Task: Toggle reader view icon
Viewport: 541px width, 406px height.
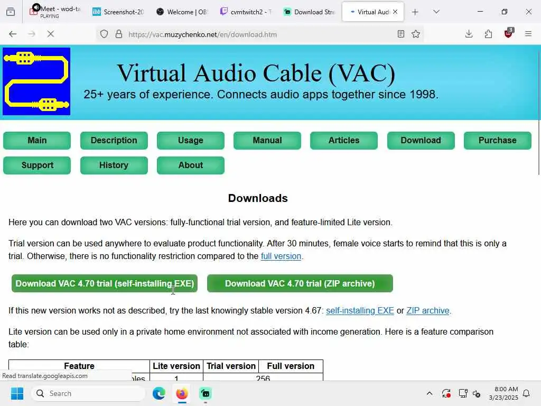Action: click(400, 34)
